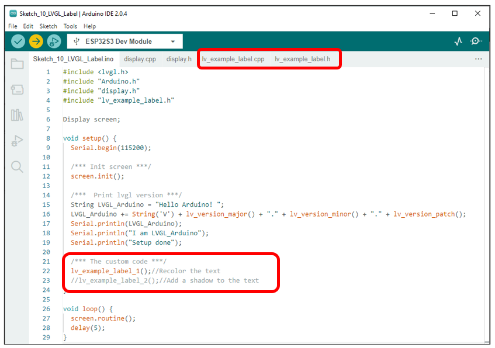This screenshot has width=495, height=348.
Task: Click on 'Serial.println("Setup done");' line
Action: (x=126, y=242)
